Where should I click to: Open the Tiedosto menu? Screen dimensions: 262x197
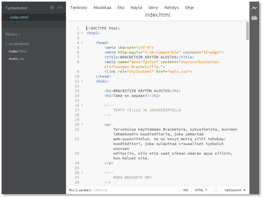point(79,7)
